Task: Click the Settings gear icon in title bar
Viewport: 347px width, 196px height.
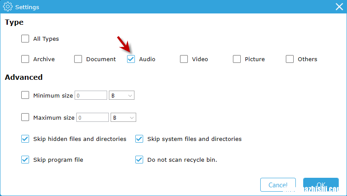Action: [8, 7]
